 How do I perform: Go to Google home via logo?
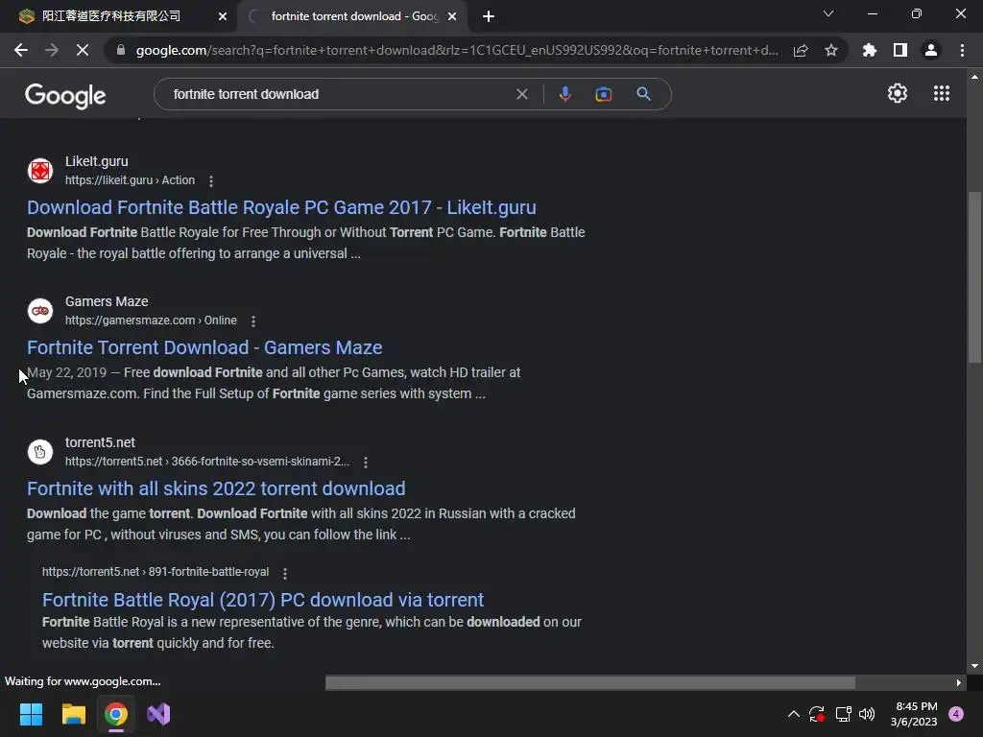click(65, 95)
